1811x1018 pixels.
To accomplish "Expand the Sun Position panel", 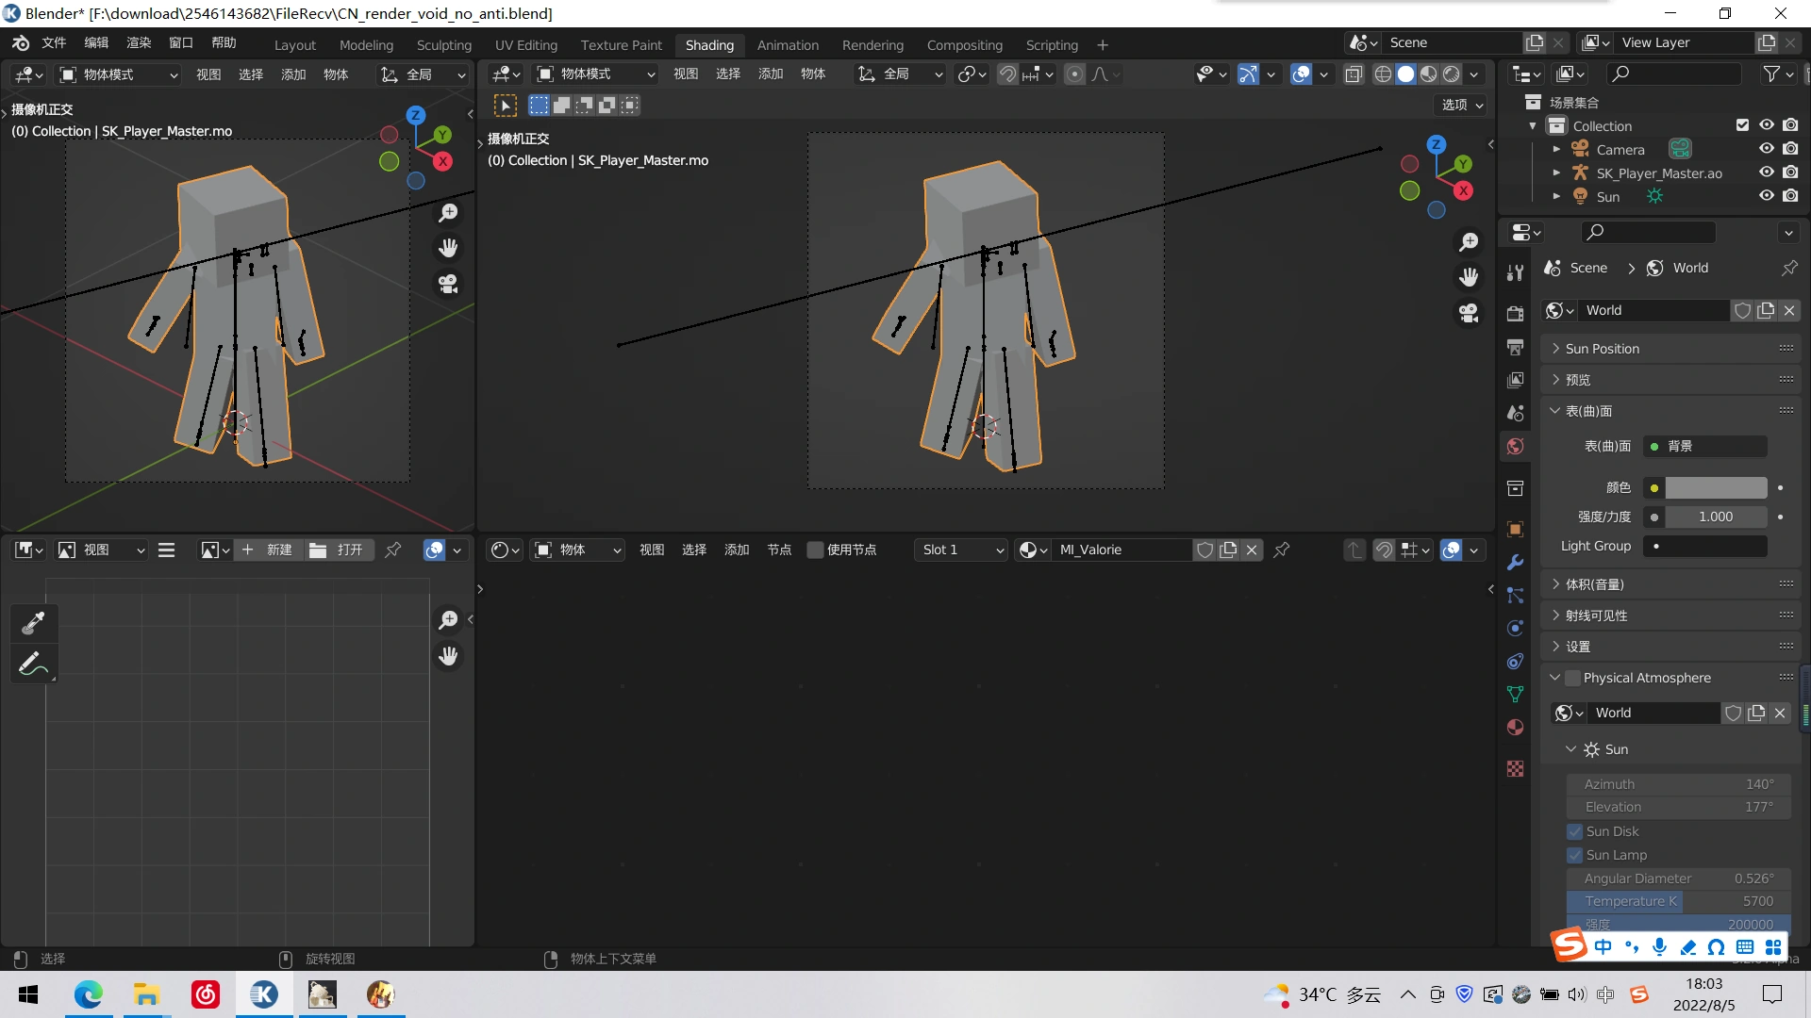I will coord(1602,349).
